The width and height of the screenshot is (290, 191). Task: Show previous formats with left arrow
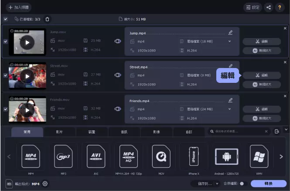(x=9, y=157)
